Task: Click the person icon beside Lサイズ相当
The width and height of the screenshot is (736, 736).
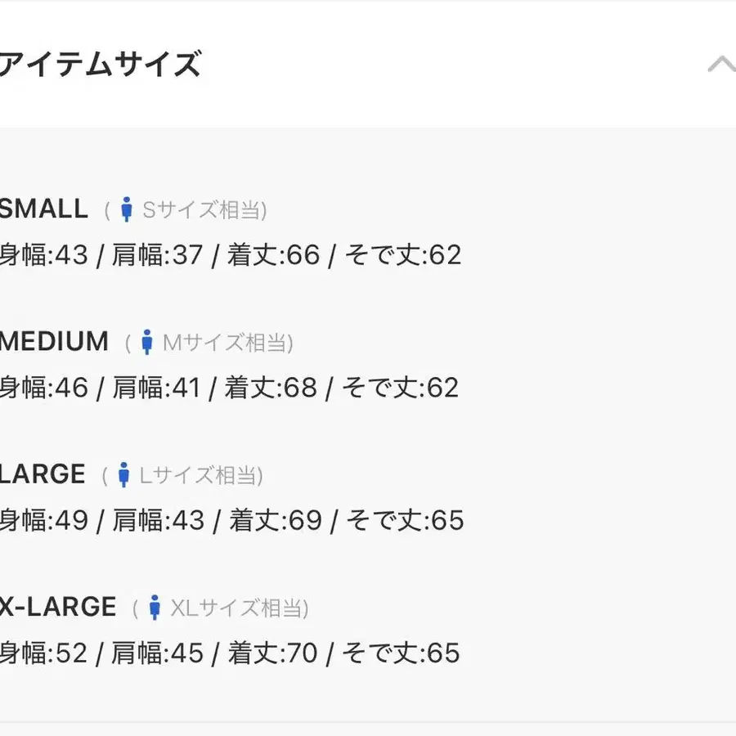Action: (124, 475)
